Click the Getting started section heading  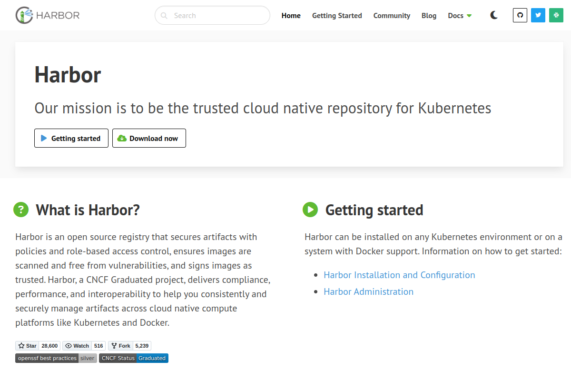tap(374, 210)
